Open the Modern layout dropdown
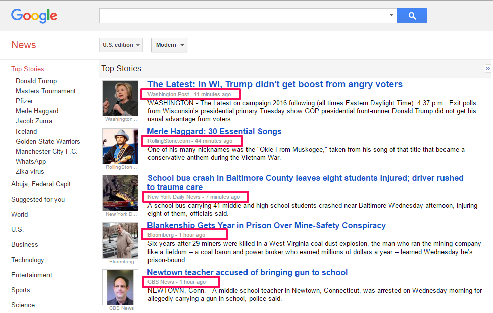493x313 pixels. [x=169, y=45]
